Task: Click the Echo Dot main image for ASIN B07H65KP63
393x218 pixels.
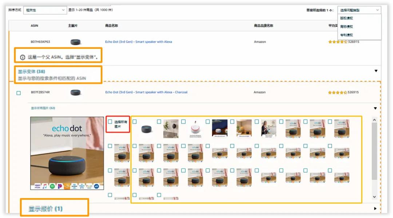Action: coord(75,42)
